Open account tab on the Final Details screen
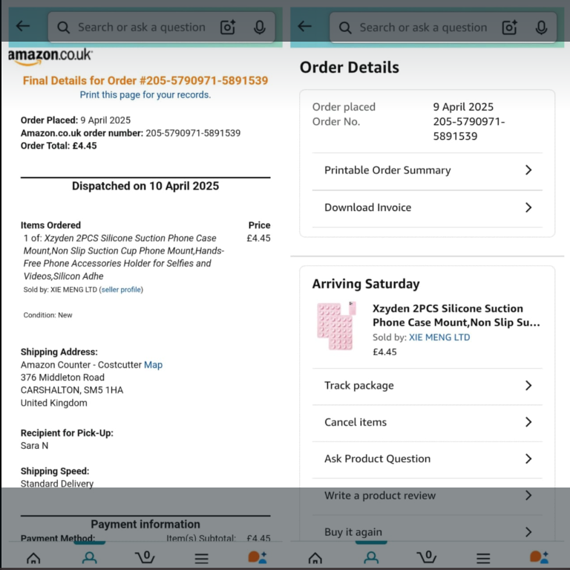570x570 pixels. 90,557
